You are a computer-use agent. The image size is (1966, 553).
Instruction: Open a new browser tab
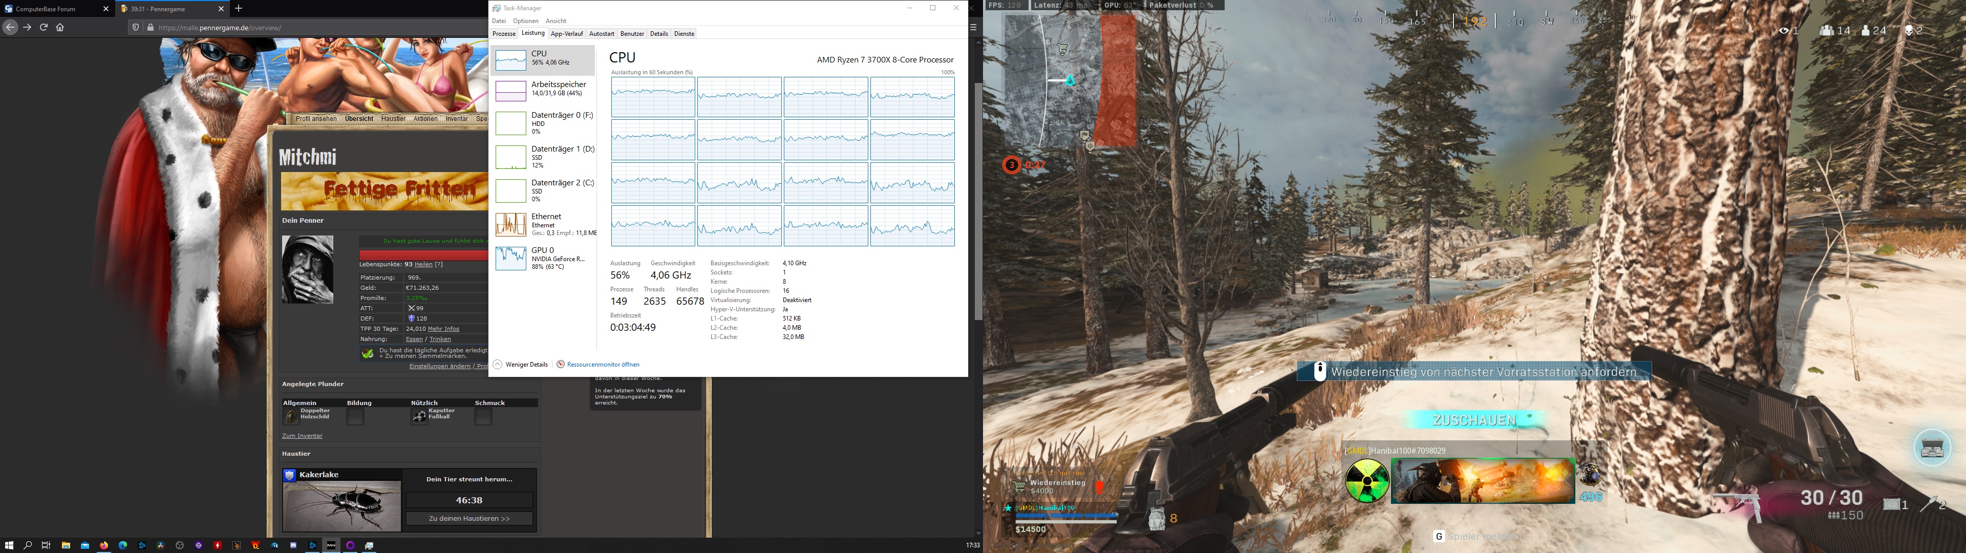(239, 8)
